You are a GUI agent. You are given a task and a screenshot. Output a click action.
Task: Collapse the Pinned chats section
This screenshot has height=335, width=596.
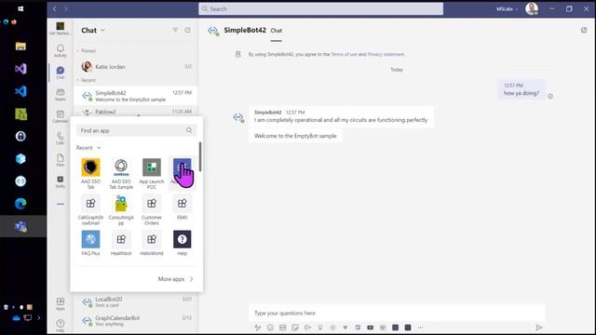pyautogui.click(x=87, y=50)
